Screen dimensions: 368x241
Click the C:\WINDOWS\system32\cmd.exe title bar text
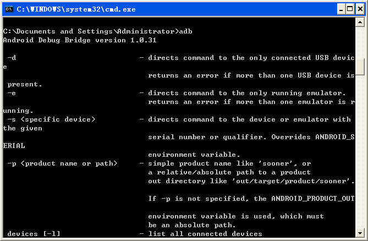tap(76, 9)
